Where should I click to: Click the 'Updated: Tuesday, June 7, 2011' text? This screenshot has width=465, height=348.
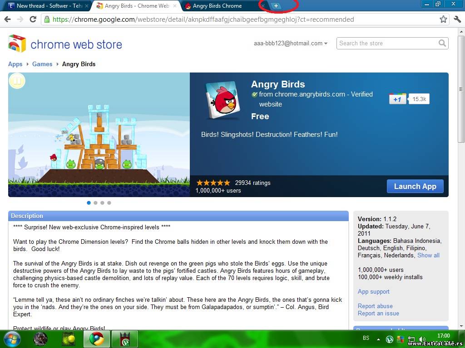[394, 230]
